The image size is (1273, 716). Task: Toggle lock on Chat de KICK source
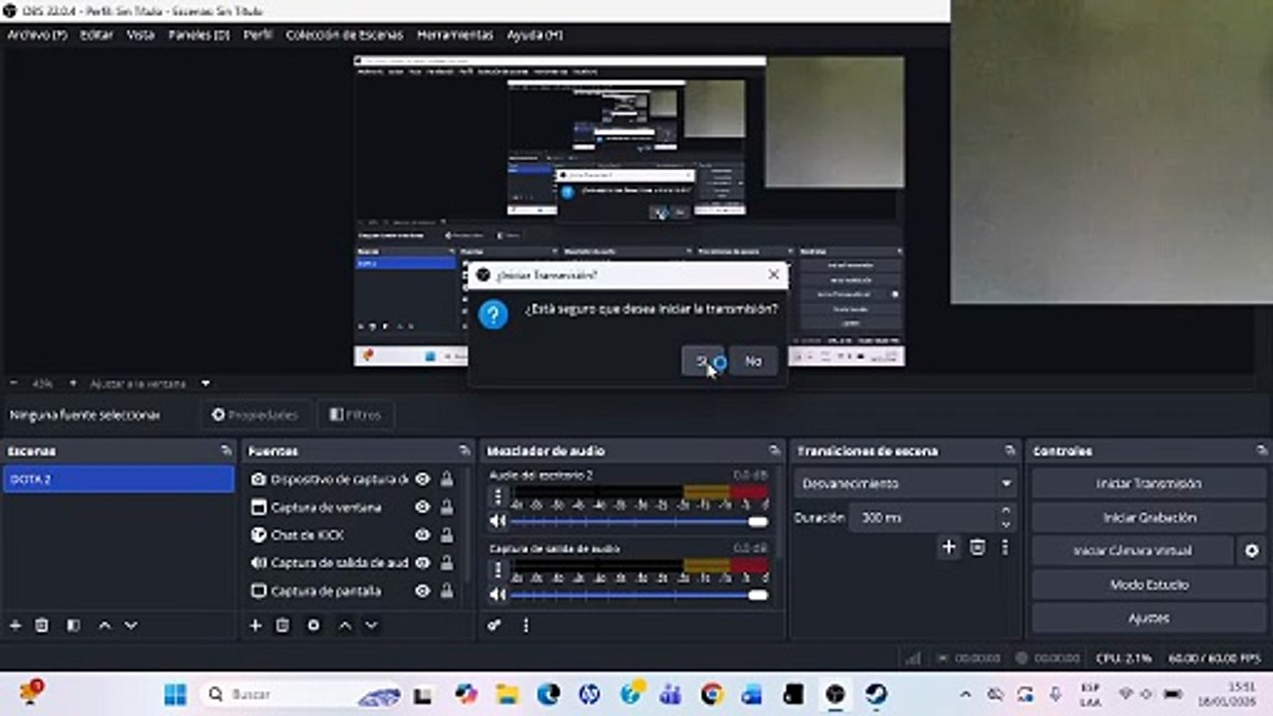447,535
